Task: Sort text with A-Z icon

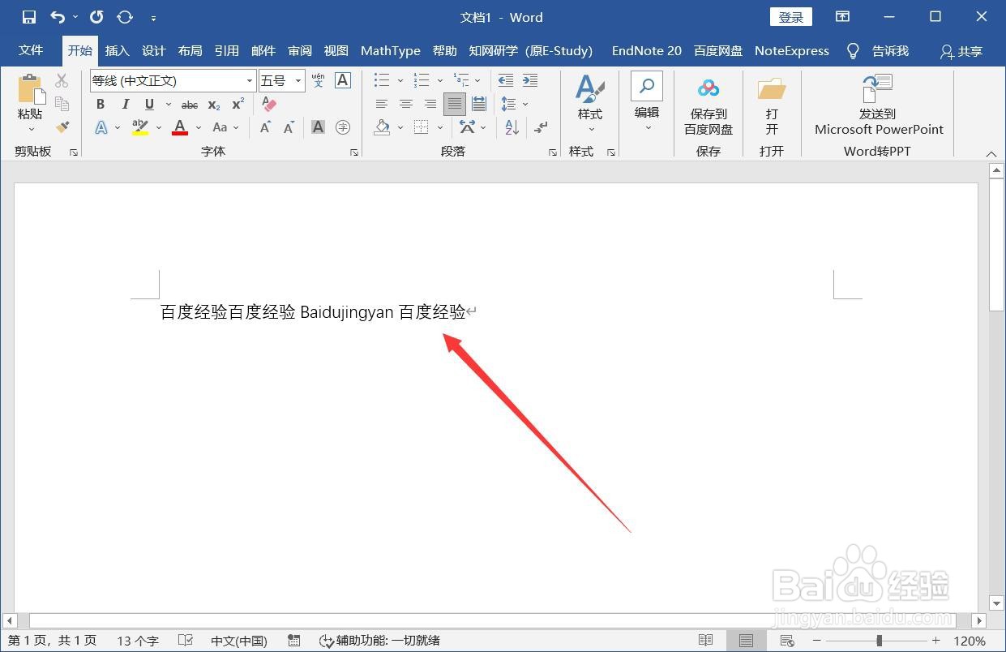Action: coord(512,127)
